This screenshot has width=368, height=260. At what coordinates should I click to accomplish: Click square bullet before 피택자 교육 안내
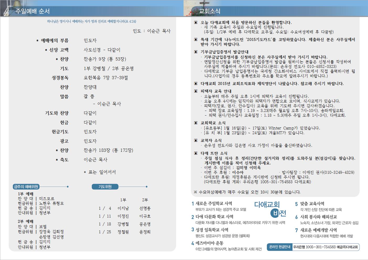[x=195, y=91]
